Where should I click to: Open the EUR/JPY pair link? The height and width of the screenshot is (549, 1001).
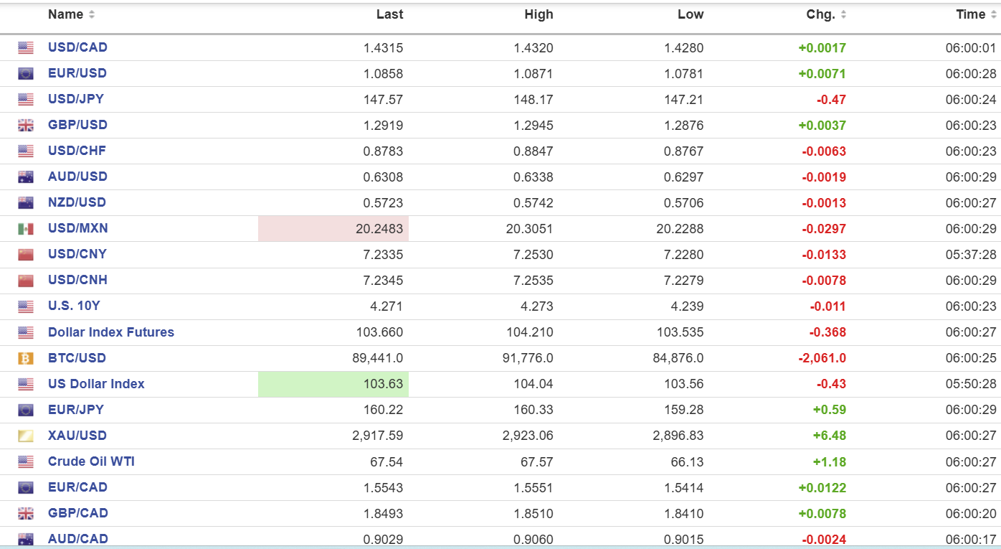[x=76, y=410]
